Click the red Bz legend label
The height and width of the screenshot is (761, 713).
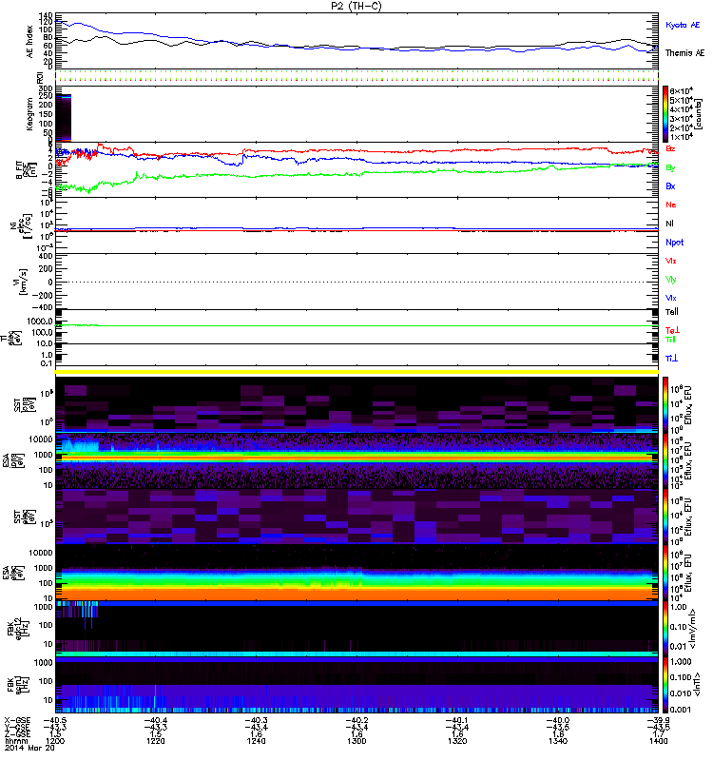[x=670, y=149]
